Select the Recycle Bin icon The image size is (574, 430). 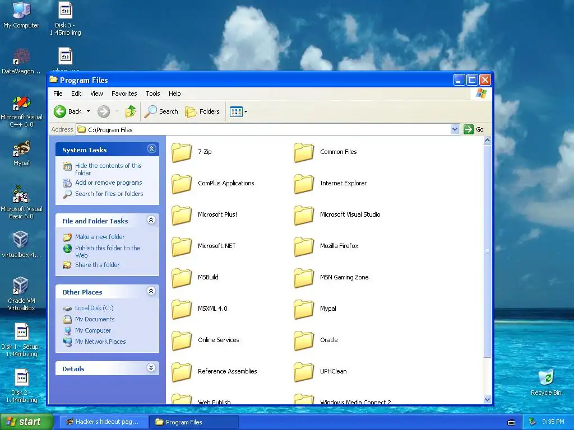coord(546,382)
